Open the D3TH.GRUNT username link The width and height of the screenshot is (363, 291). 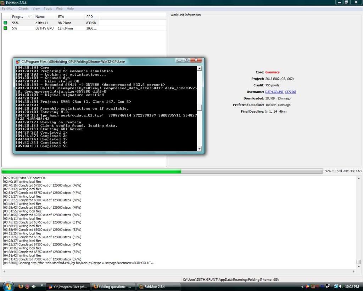click(x=274, y=92)
